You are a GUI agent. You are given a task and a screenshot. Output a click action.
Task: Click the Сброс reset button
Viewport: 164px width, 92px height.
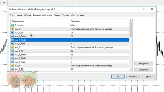[148, 76]
